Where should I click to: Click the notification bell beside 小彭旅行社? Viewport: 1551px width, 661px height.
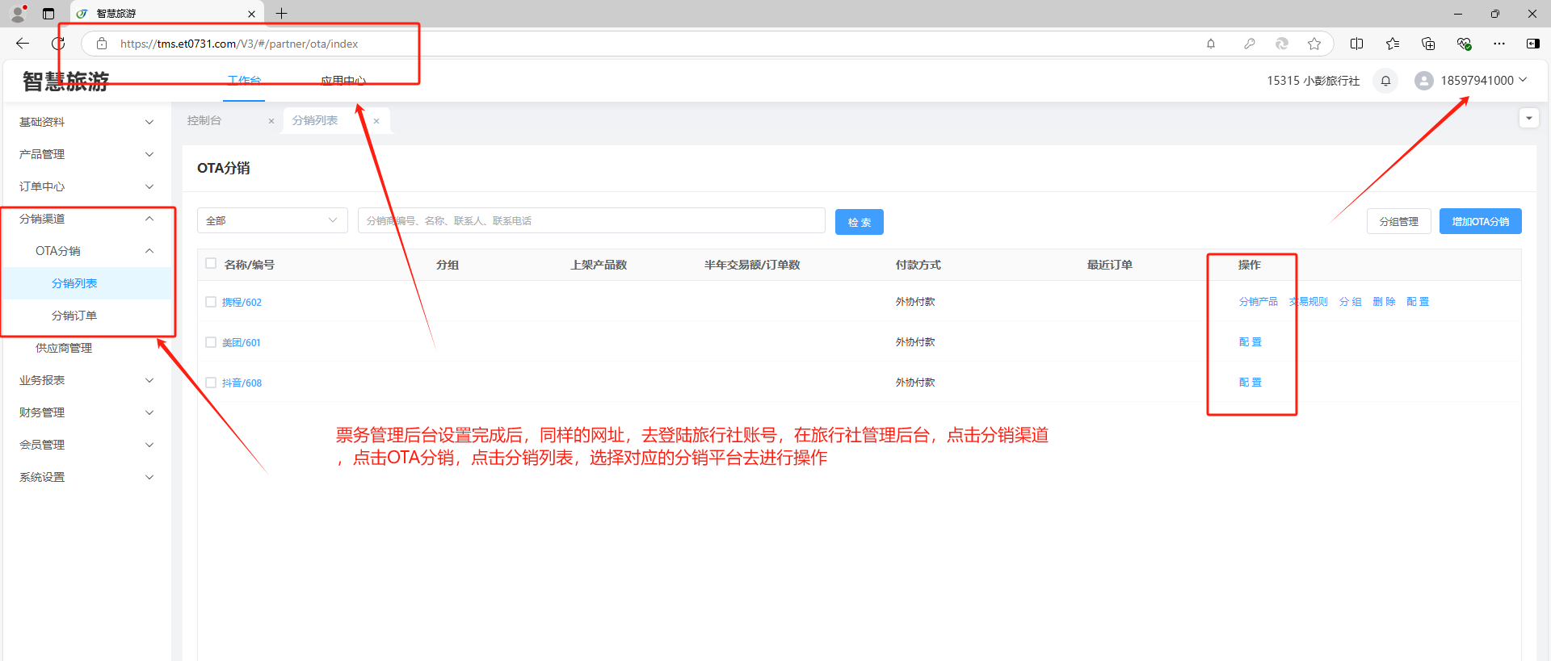click(x=1385, y=81)
